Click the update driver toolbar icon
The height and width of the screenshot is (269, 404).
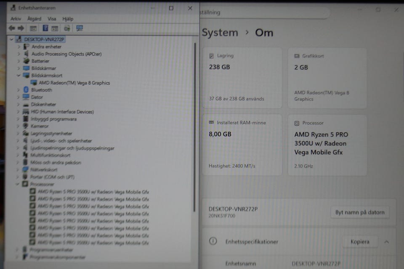[x=66, y=28]
